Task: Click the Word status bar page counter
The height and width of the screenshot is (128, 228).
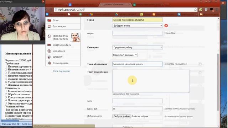Action: point(10,124)
